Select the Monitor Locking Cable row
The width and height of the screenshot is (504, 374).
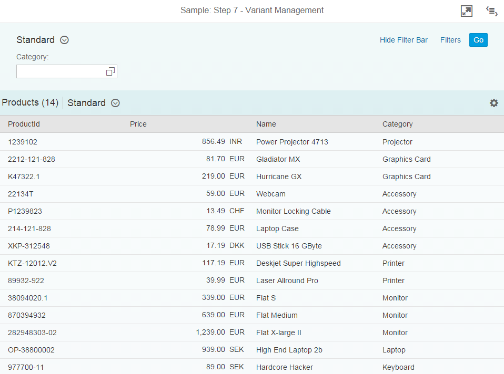pyautogui.click(x=293, y=211)
